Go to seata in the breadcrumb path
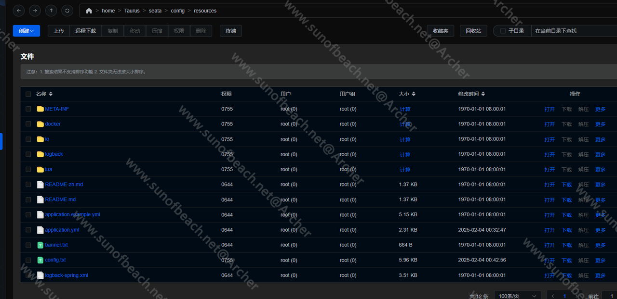 (x=155, y=11)
